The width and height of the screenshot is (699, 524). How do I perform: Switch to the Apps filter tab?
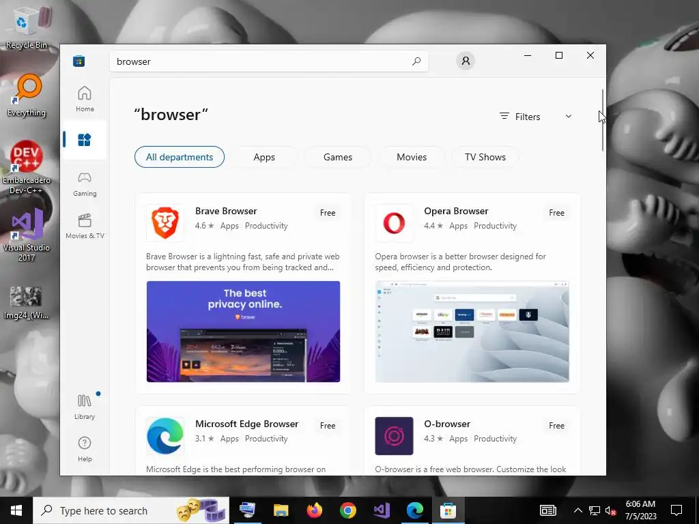tap(264, 157)
